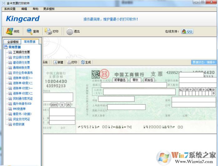Click the 上列款项 field below 用途
This screenshot has height=166, width=218.
(126, 107)
